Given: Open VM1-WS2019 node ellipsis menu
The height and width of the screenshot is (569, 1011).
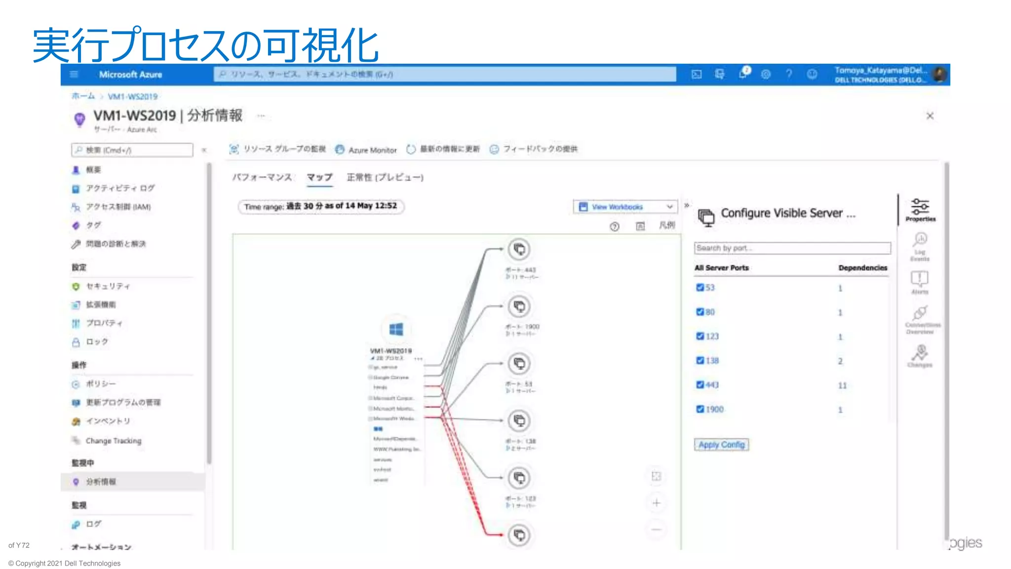Looking at the screenshot, I should click(419, 359).
